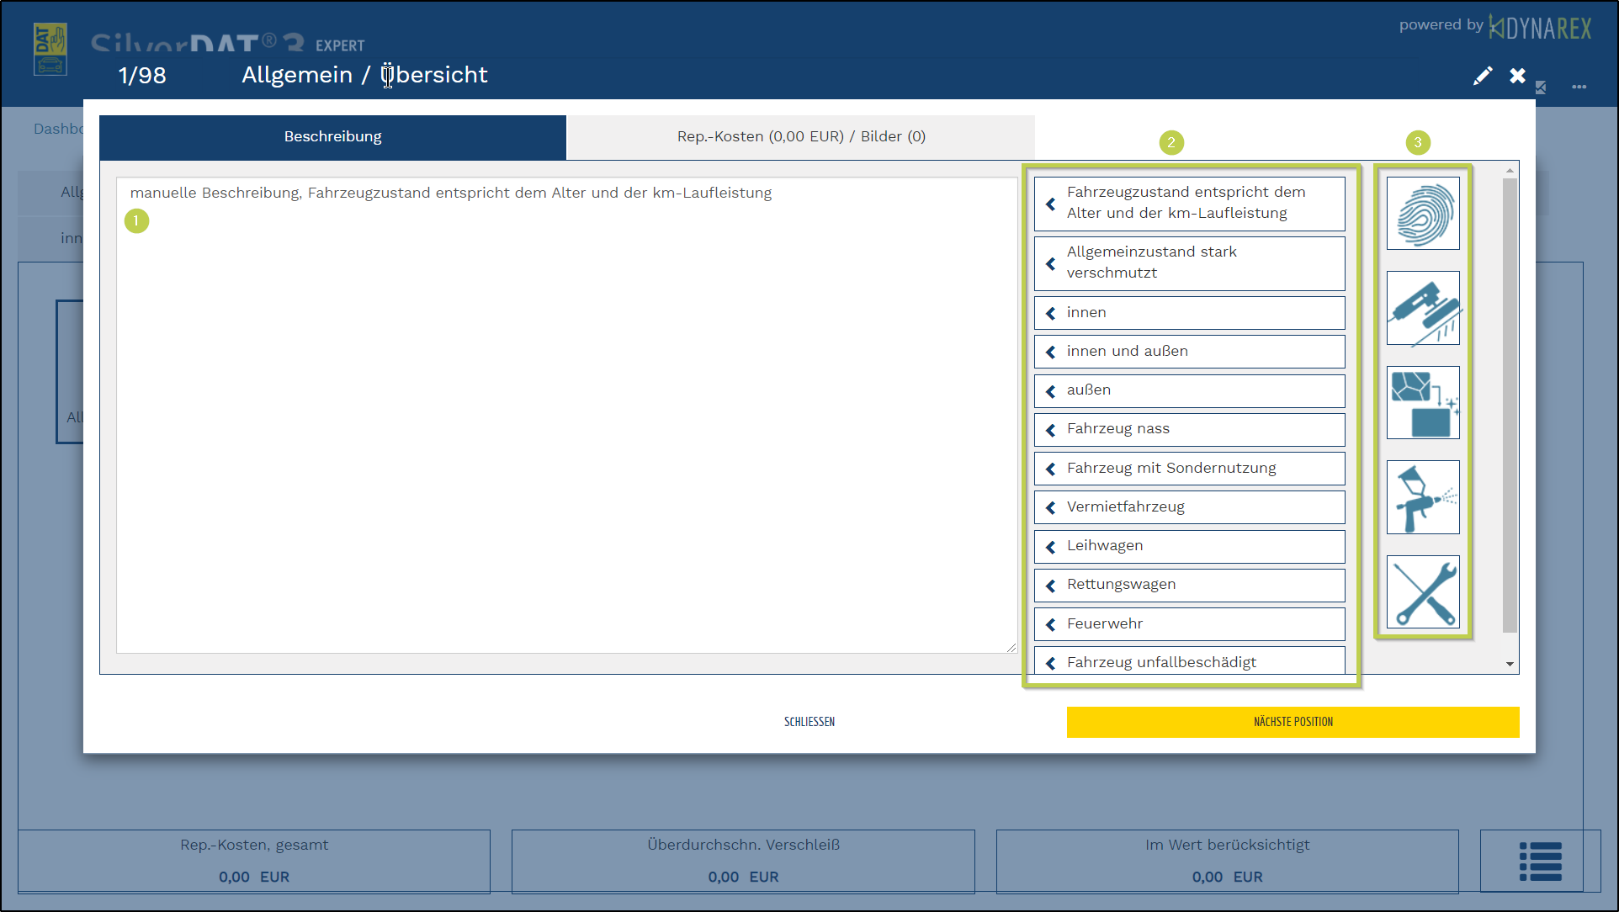
Task: Switch to Rep.-Kosten / Bilder tab
Action: pyautogui.click(x=800, y=137)
